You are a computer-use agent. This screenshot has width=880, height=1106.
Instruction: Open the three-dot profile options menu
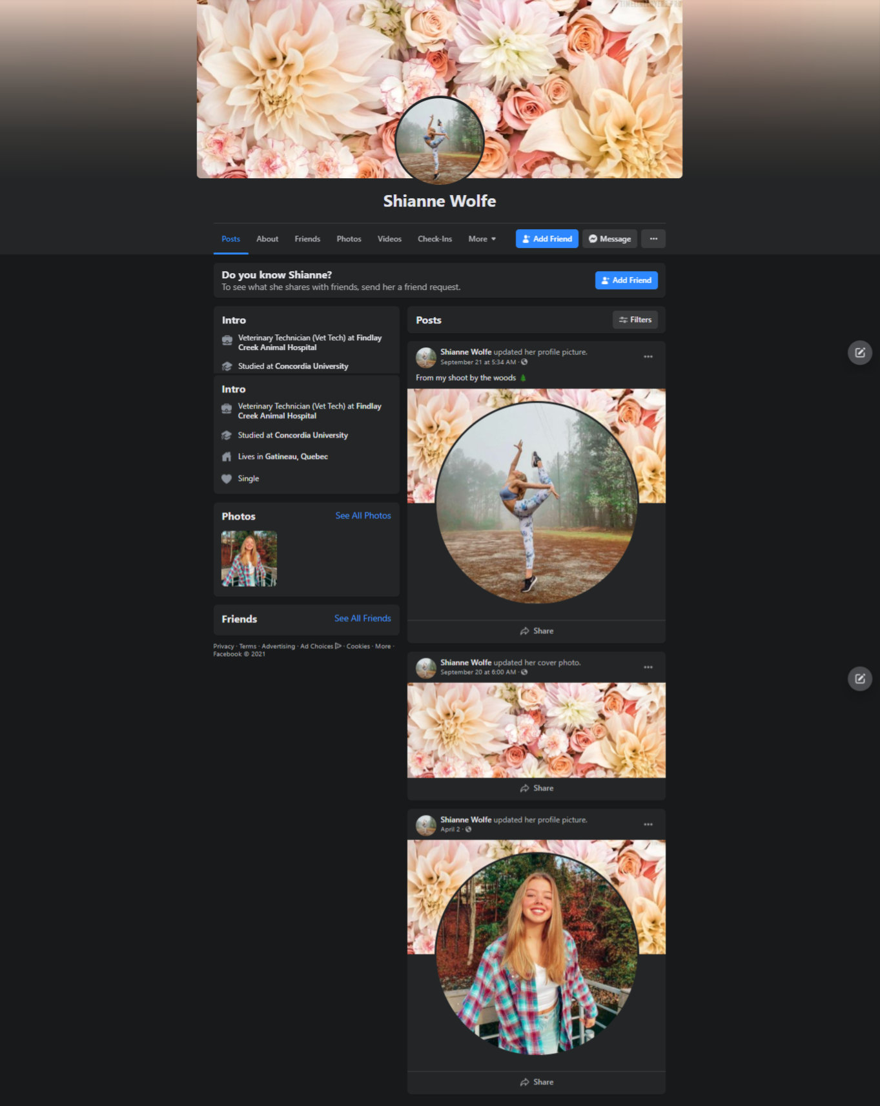653,239
